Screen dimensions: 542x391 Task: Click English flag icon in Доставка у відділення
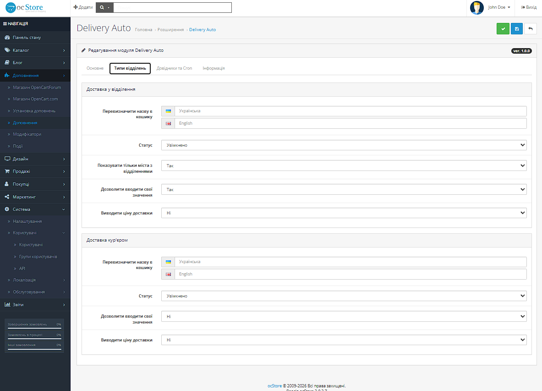(168, 123)
